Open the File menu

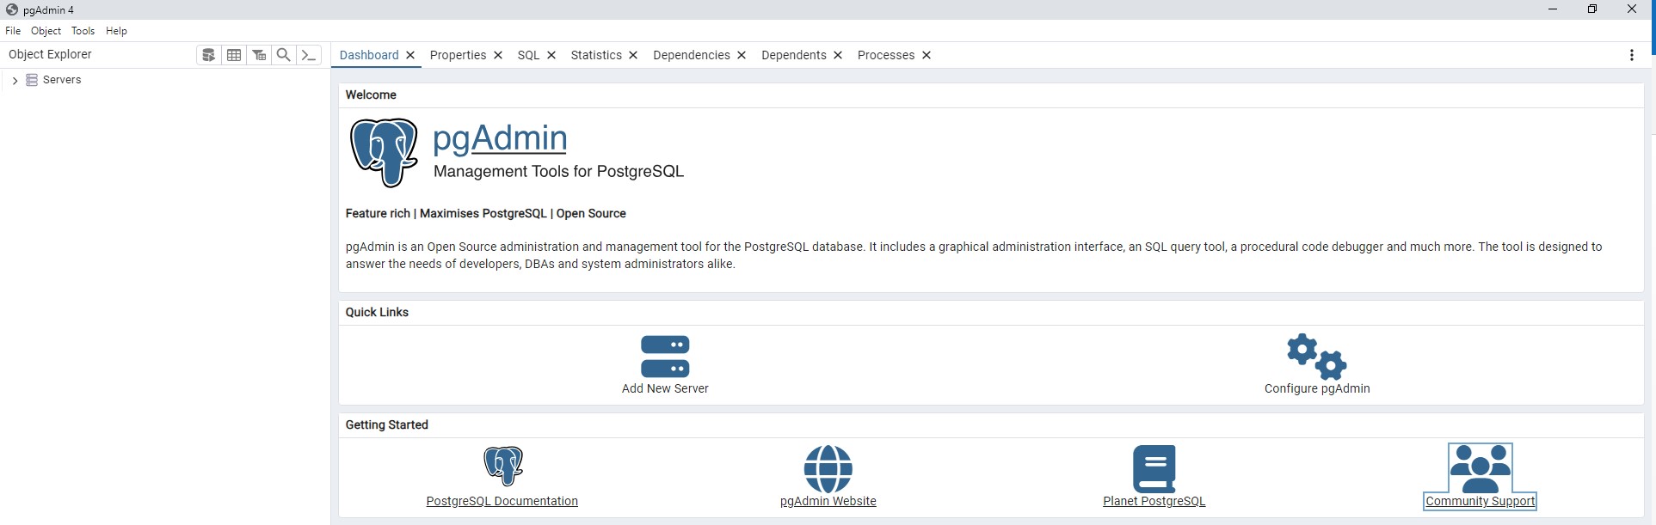tap(13, 31)
